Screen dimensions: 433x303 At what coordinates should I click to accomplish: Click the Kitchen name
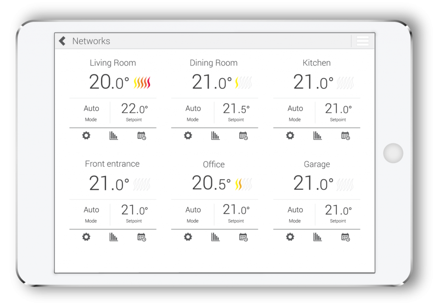click(x=316, y=63)
